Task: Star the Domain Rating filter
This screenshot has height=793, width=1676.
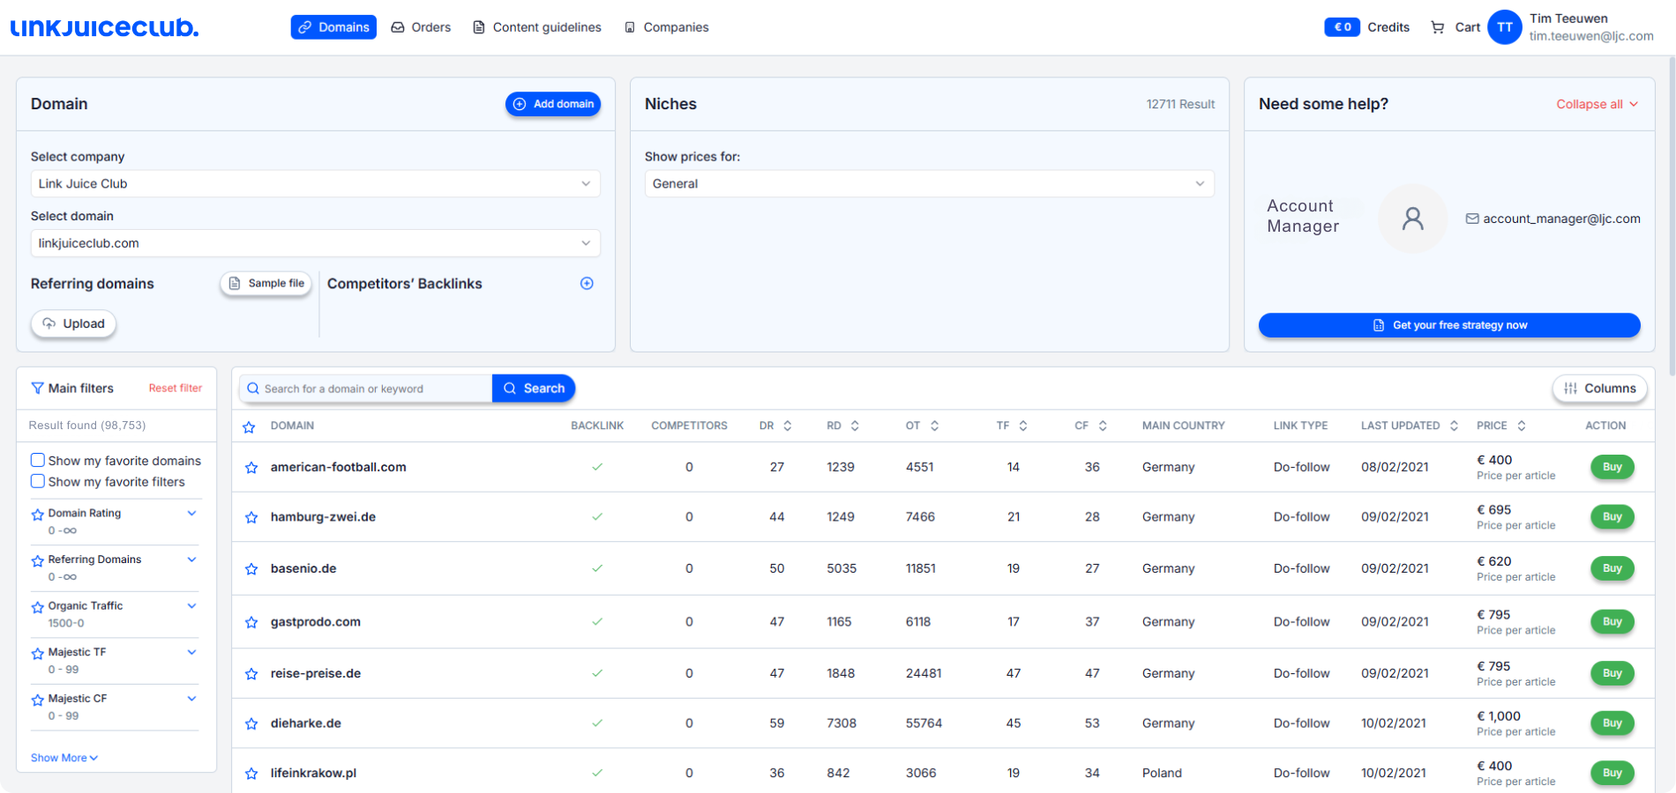Action: coord(38,514)
